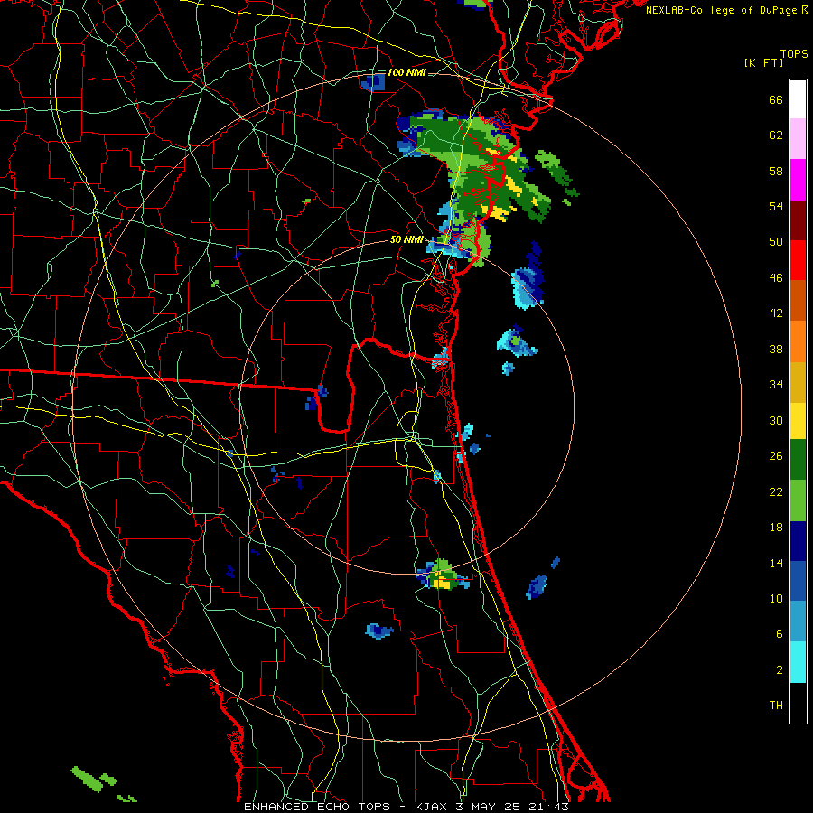Screen dimensions: 813x813
Task: Click the bright red 50 K FT swatch
Action: 798,260
